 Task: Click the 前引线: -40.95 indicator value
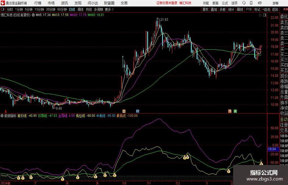[27, 116]
